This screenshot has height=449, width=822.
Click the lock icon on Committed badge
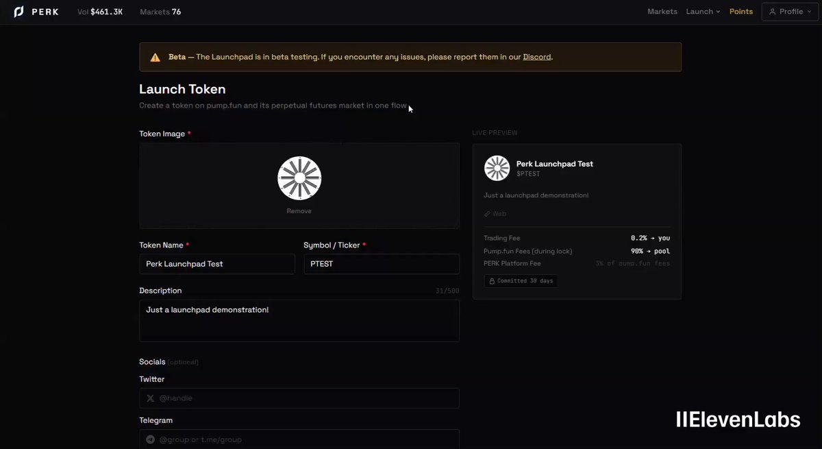492,281
